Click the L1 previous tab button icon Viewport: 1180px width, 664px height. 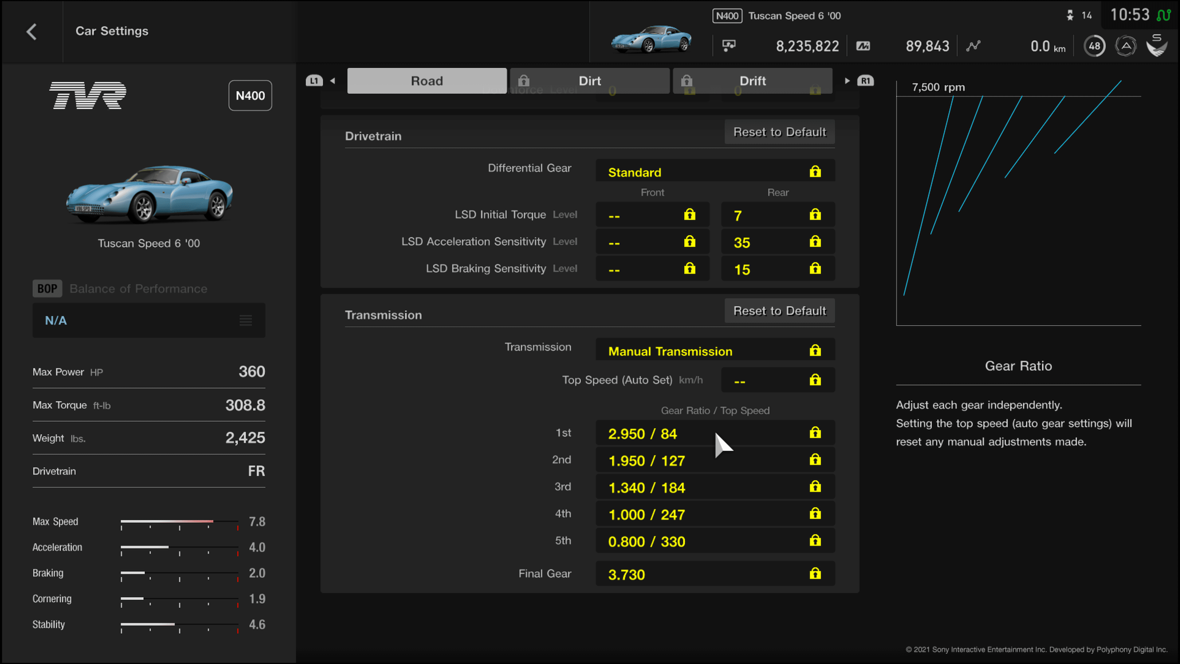(x=314, y=81)
